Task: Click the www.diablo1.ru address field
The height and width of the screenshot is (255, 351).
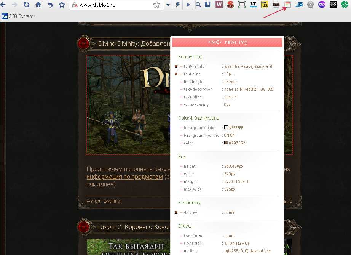Action: [x=115, y=5]
